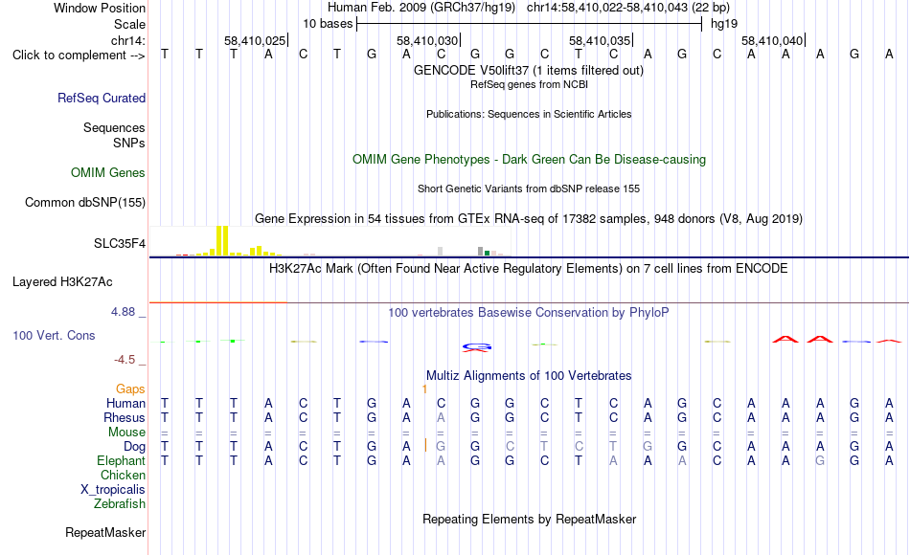Image resolution: width=910 pixels, height=555 pixels.
Task: Open the Multiz Alignments of 100 Vertebrates title
Action: coord(529,376)
